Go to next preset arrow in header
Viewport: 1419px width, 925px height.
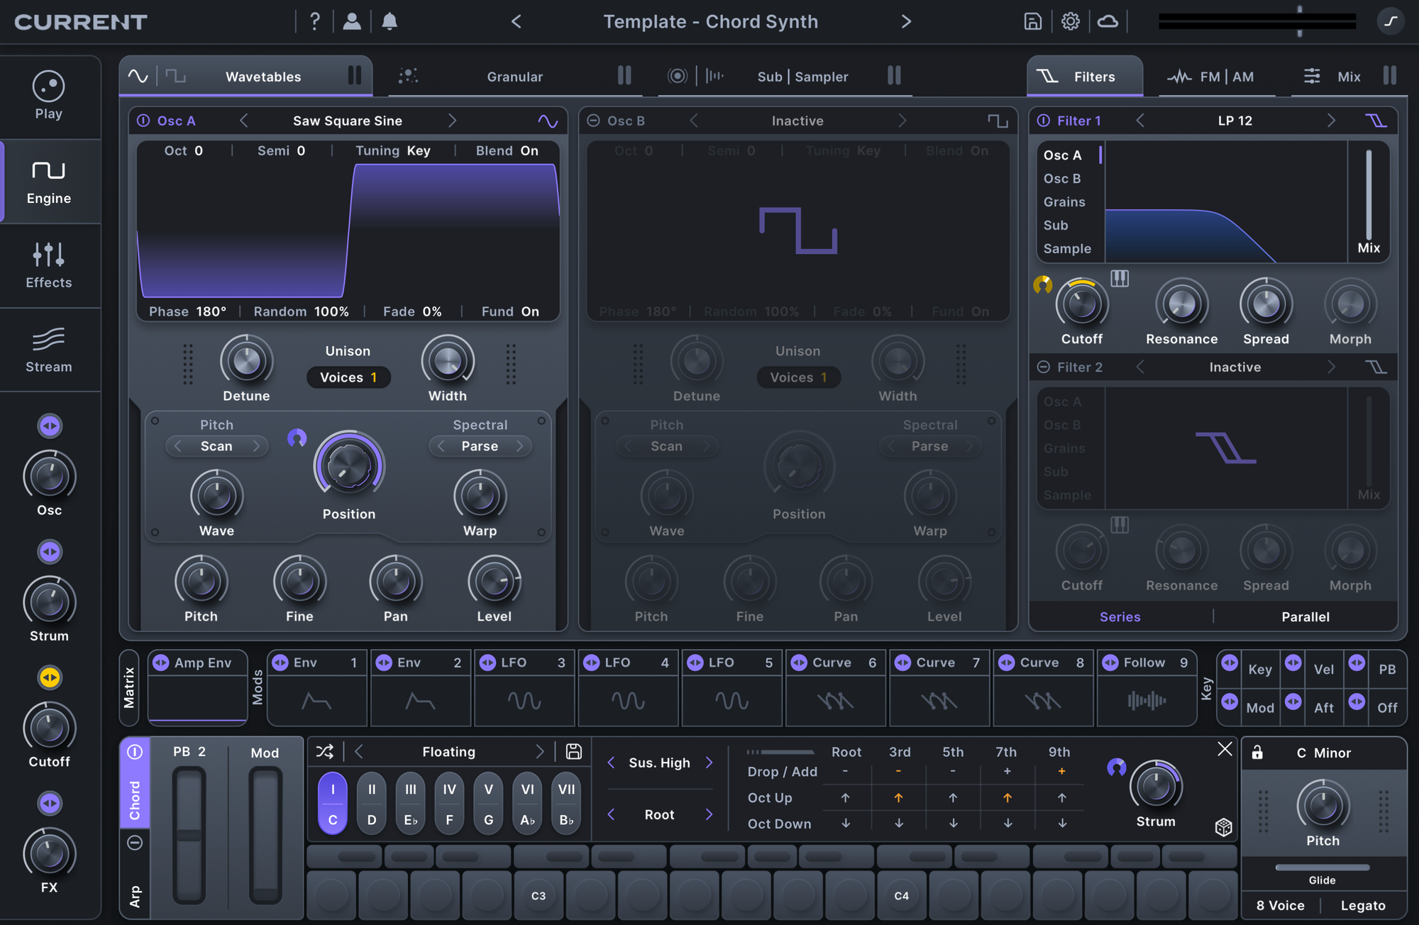[x=906, y=21]
